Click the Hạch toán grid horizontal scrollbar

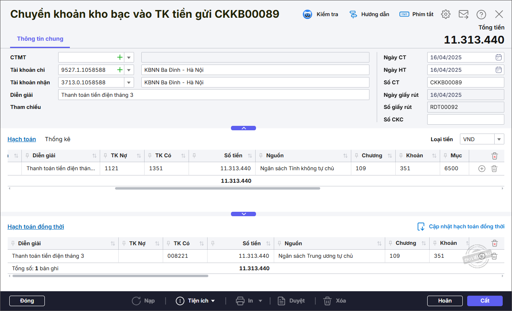click(217, 188)
